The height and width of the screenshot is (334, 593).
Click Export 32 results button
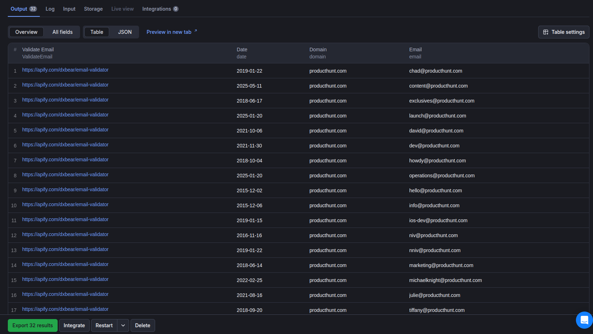(33, 325)
